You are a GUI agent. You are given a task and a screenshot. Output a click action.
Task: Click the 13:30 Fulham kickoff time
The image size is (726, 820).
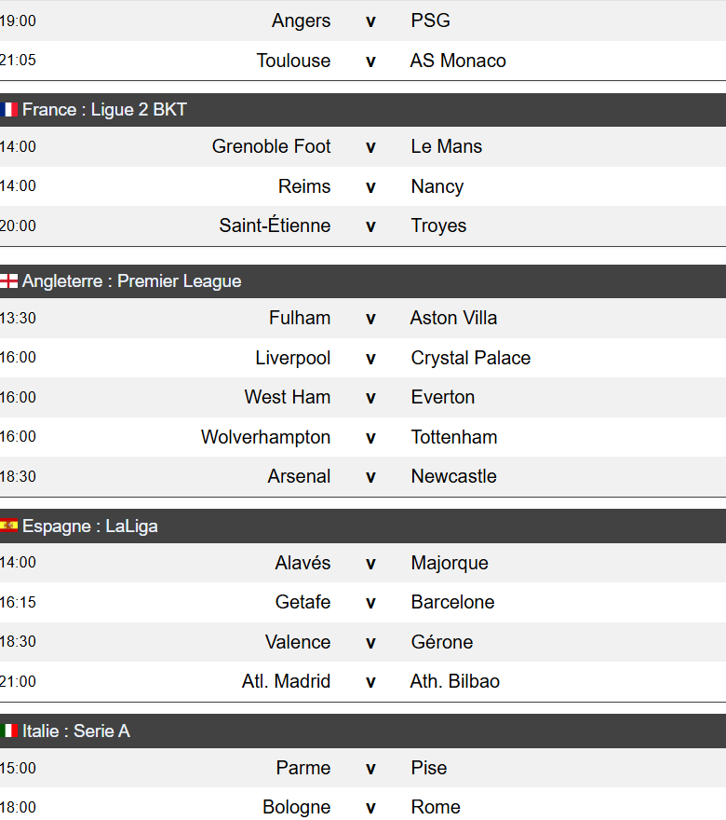(x=18, y=318)
